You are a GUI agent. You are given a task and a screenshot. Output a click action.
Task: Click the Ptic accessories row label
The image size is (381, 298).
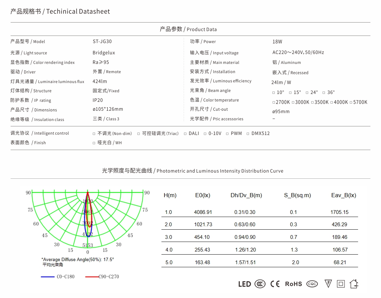tap(216, 119)
